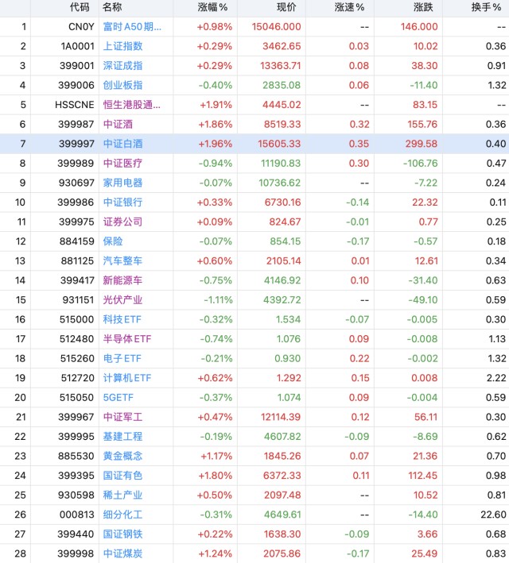
Task: Click the 涨速% column header
Action: (x=349, y=7)
